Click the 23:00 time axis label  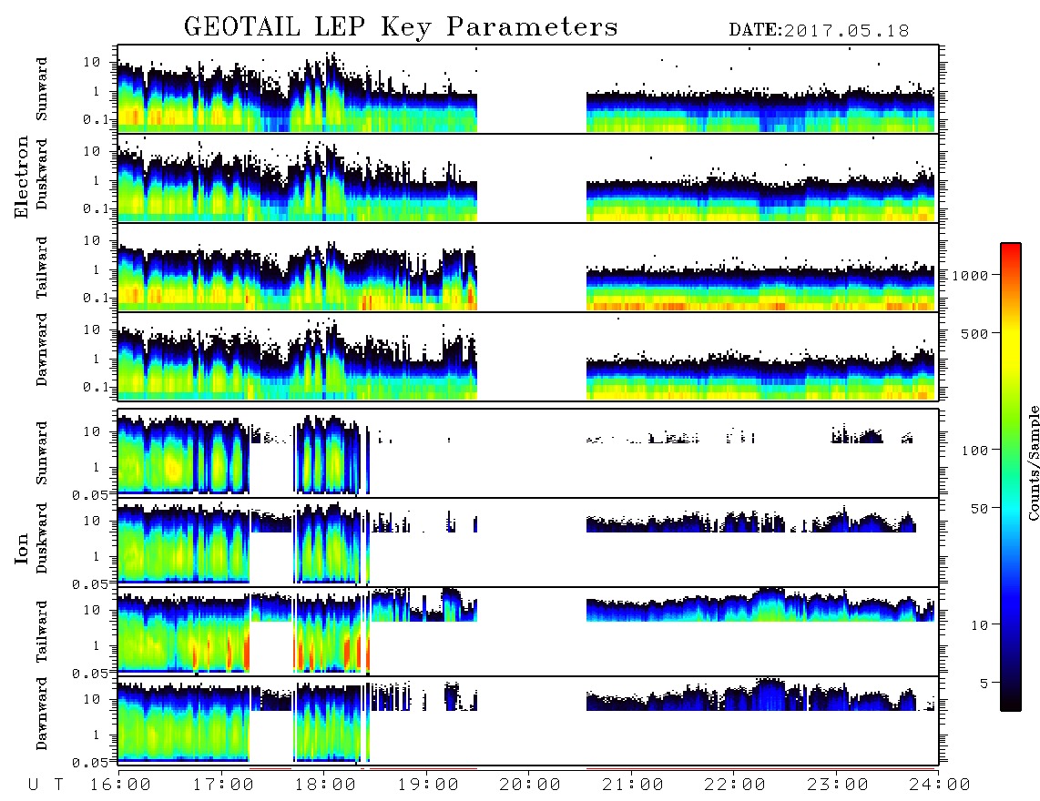837,786
